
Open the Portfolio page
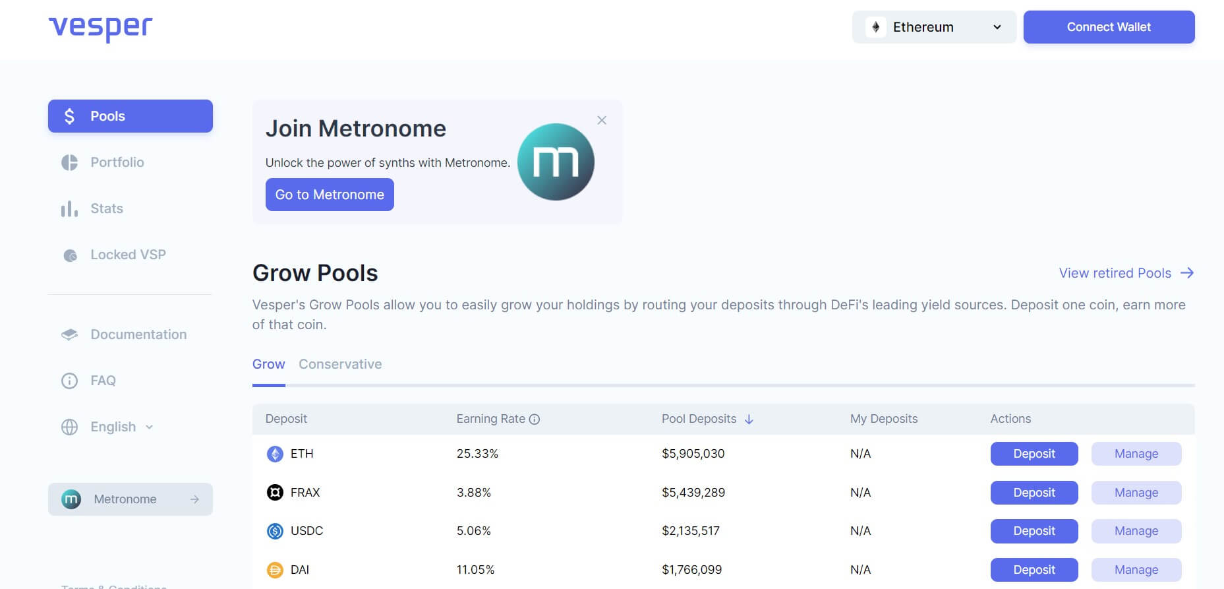117,162
